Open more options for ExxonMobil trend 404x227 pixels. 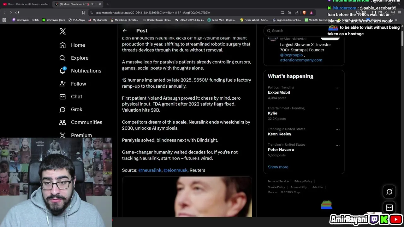tap(337, 88)
